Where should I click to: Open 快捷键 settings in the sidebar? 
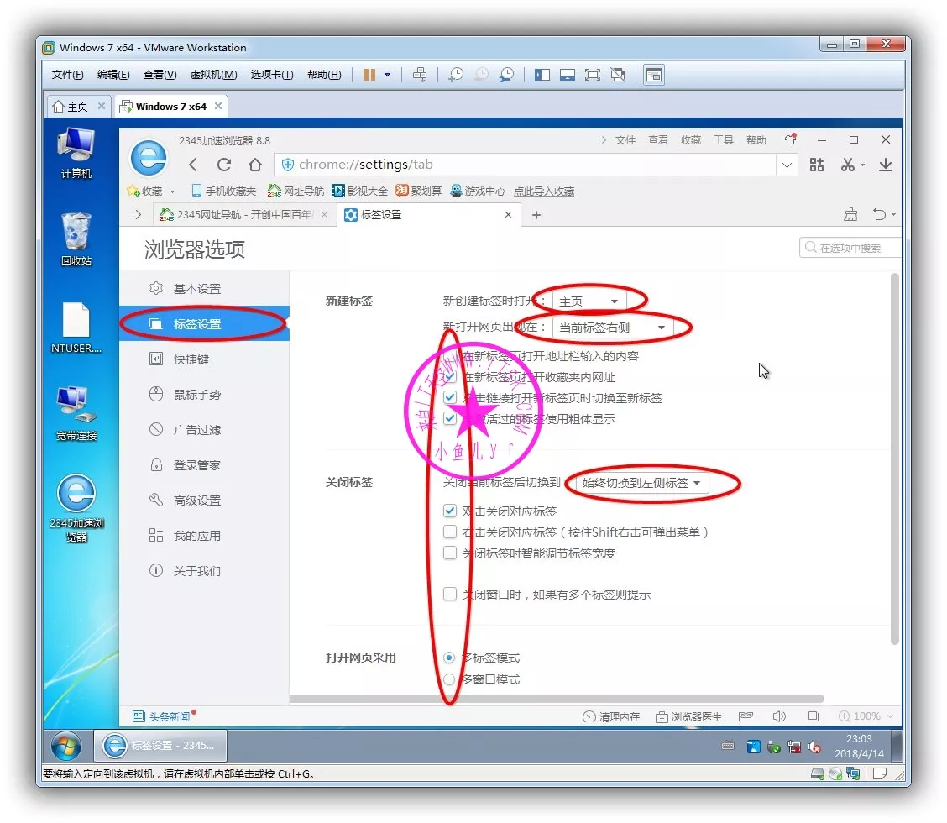[x=191, y=359]
